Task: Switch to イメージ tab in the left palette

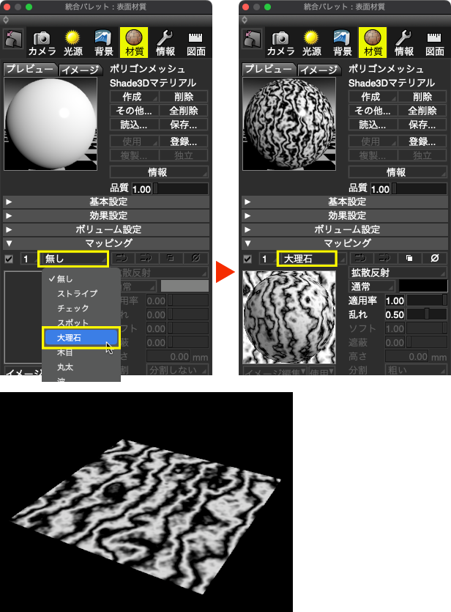Action: [x=81, y=70]
